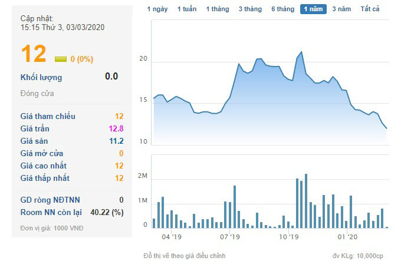401x261 pixels.
Task: Click the highest peak on price chart
Action: [x=302, y=52]
